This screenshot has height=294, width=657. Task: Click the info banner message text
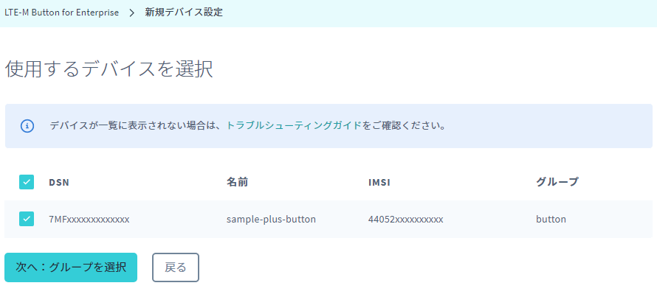247,125
